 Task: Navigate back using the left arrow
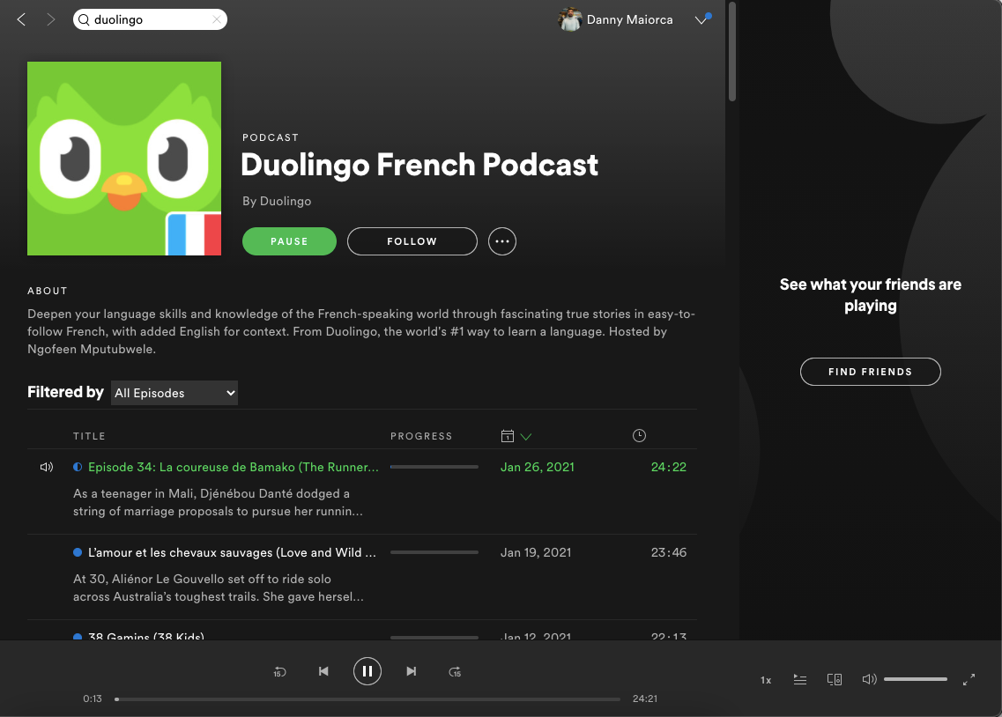coord(21,18)
